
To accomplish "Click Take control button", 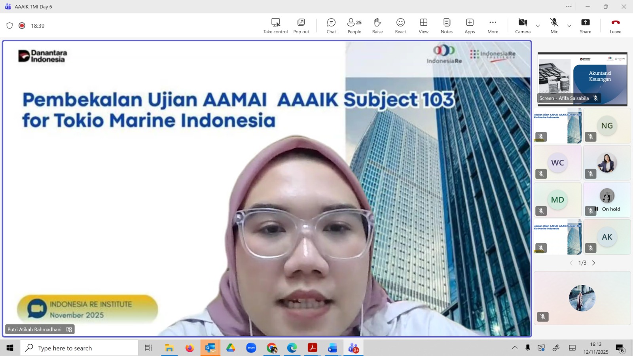I will pyautogui.click(x=275, y=26).
